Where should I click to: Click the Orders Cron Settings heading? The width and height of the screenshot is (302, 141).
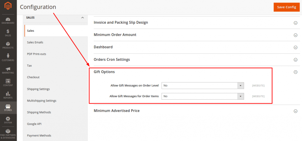(112, 59)
